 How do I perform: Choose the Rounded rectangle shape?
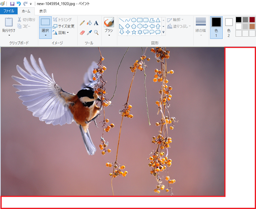pos(146,20)
